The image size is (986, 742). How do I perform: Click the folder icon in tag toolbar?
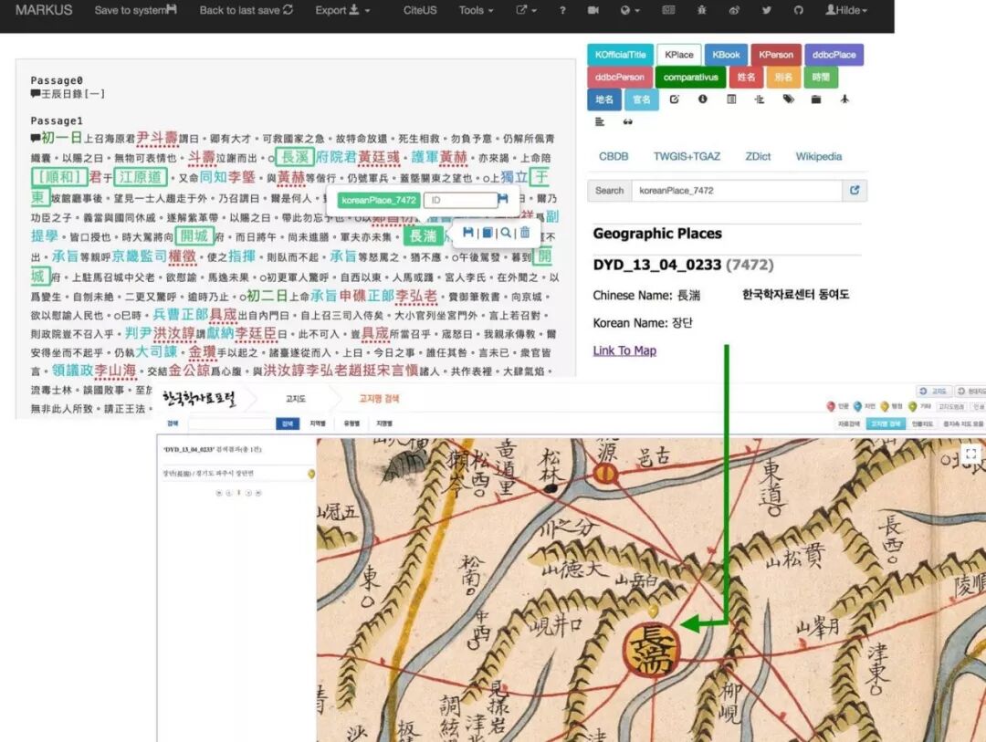pos(816,99)
